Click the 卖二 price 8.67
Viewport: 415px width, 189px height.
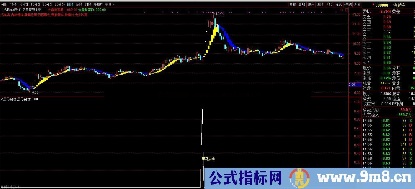pyautogui.click(x=387, y=32)
